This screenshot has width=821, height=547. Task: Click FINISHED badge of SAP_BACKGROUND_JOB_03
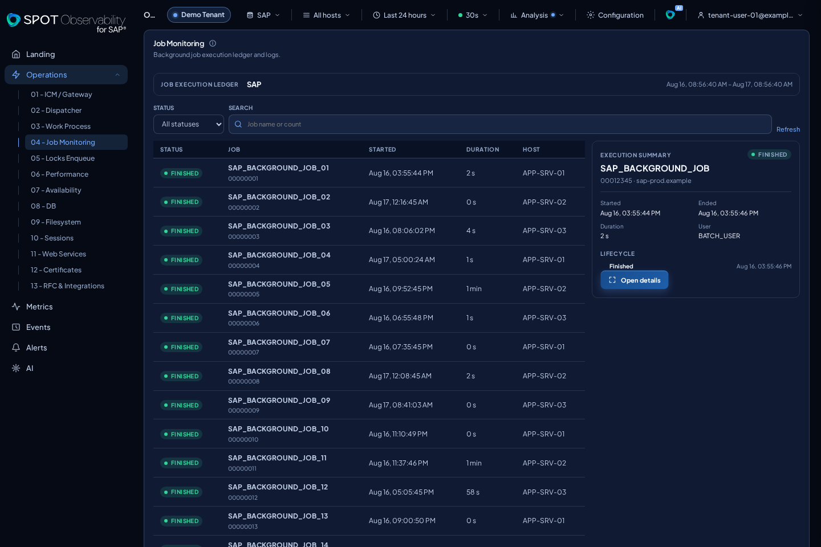click(181, 231)
